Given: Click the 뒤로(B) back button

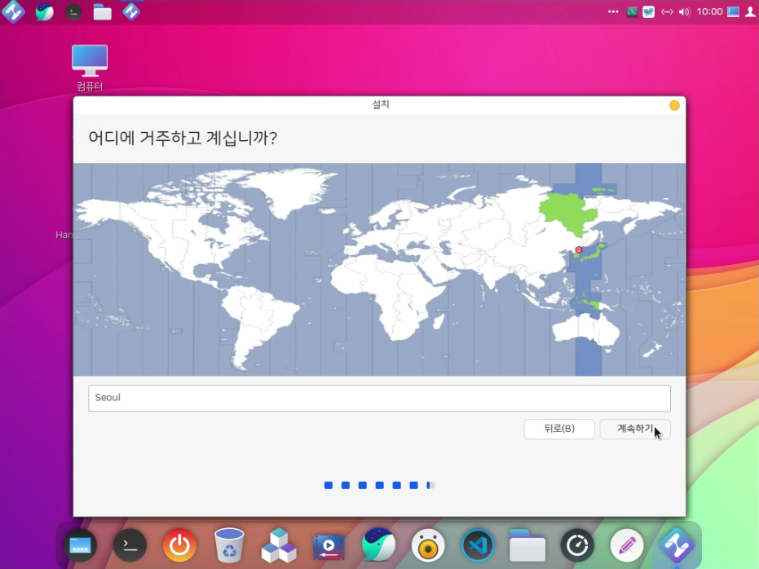Looking at the screenshot, I should point(559,429).
